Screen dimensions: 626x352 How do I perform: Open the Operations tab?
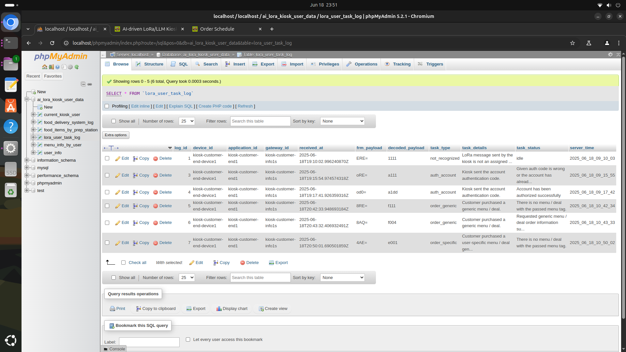pos(362,64)
